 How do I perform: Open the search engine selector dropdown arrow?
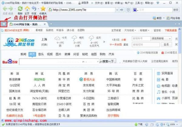click(x=137, y=10)
